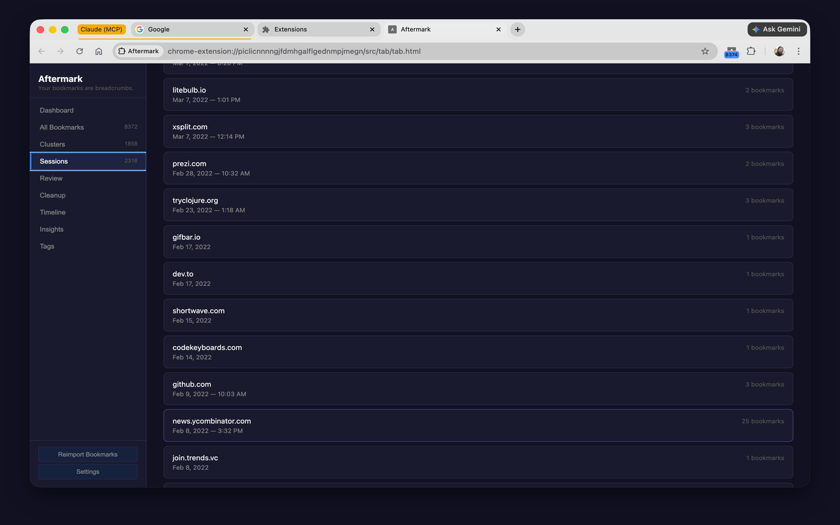Open the xsplit.com session
The image size is (840, 525).
click(478, 131)
